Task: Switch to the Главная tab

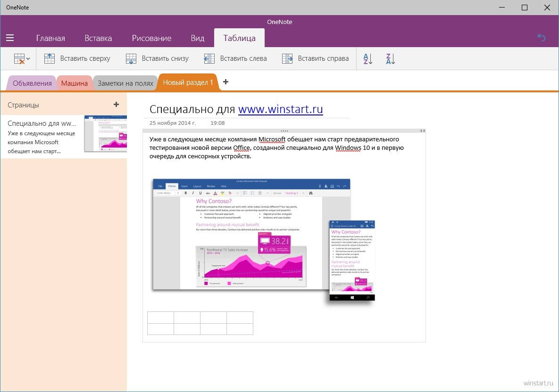Action: [50, 38]
